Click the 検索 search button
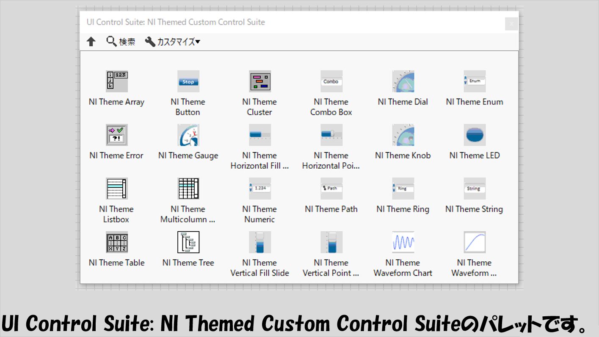The image size is (599, 337). pyautogui.click(x=121, y=41)
